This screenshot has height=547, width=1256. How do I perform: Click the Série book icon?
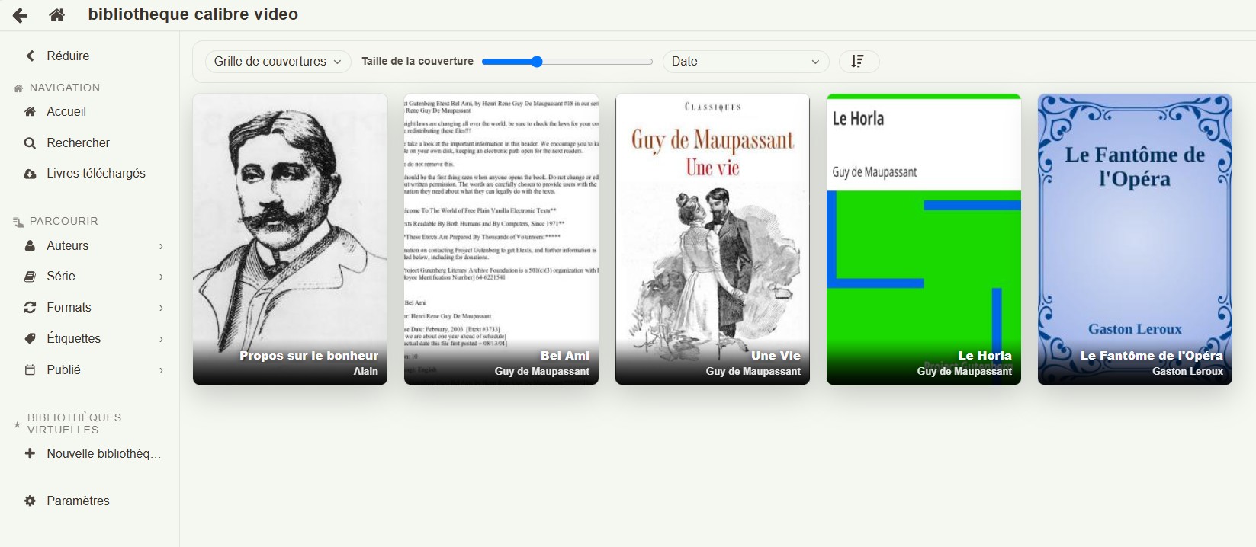click(x=30, y=277)
